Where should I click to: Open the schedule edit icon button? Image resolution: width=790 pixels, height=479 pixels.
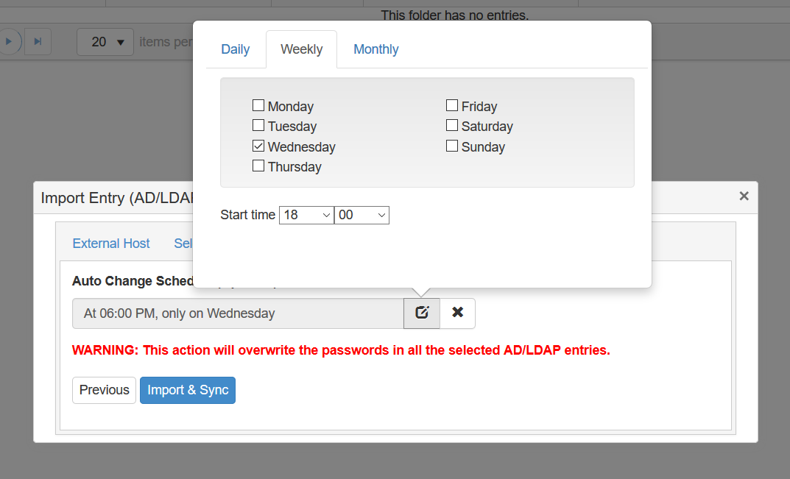coord(422,313)
